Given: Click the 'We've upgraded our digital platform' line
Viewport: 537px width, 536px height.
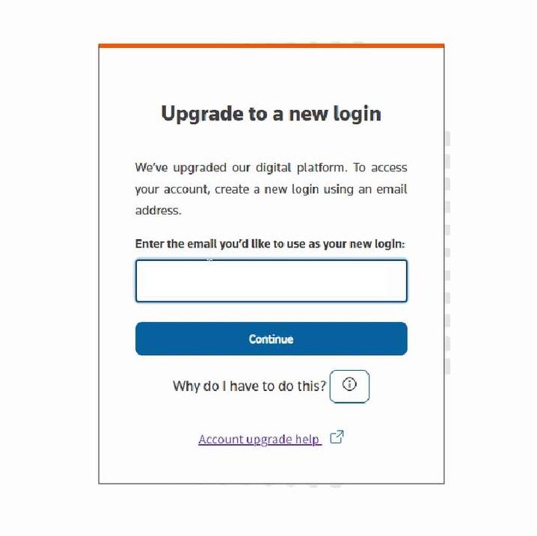Looking at the screenshot, I should coord(241,167).
